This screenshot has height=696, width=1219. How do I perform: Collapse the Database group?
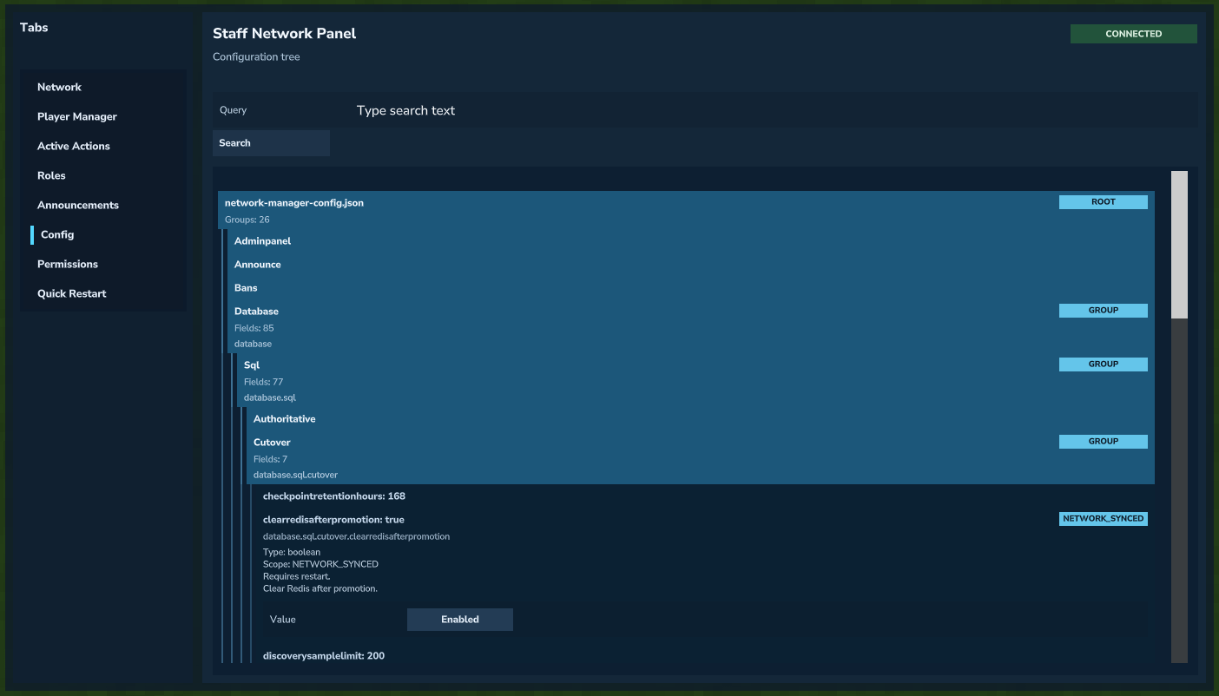[257, 312]
